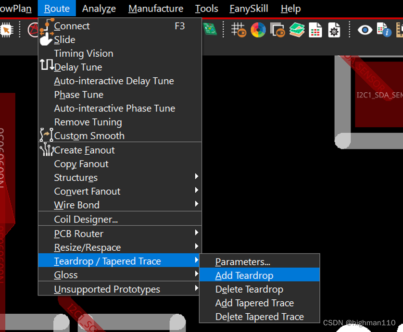Screen dimensions: 403x332
Task: Open the color wheel toolbar icon
Action: click(258, 30)
